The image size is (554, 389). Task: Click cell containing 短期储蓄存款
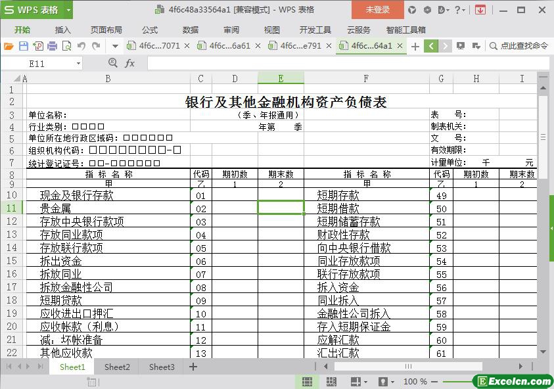[x=367, y=221]
